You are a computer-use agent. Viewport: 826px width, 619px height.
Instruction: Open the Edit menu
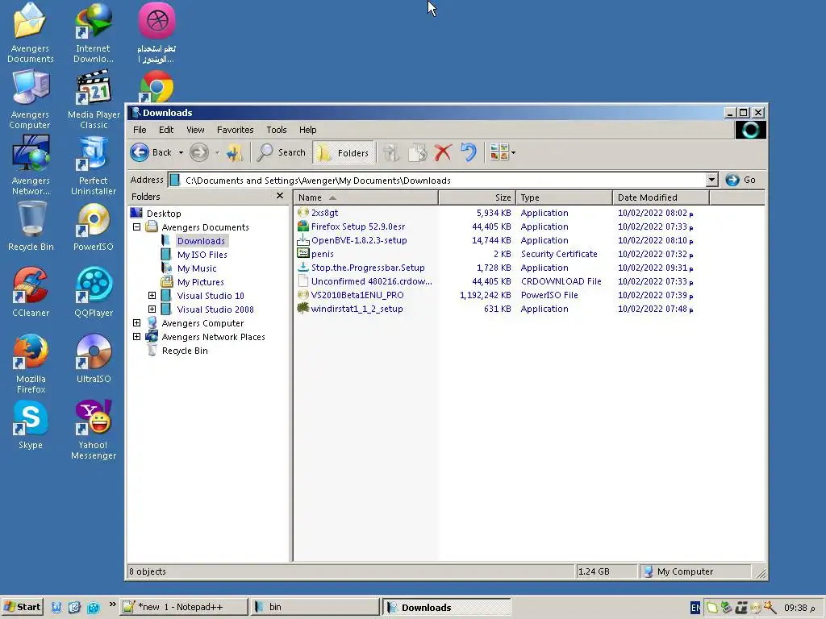click(166, 130)
